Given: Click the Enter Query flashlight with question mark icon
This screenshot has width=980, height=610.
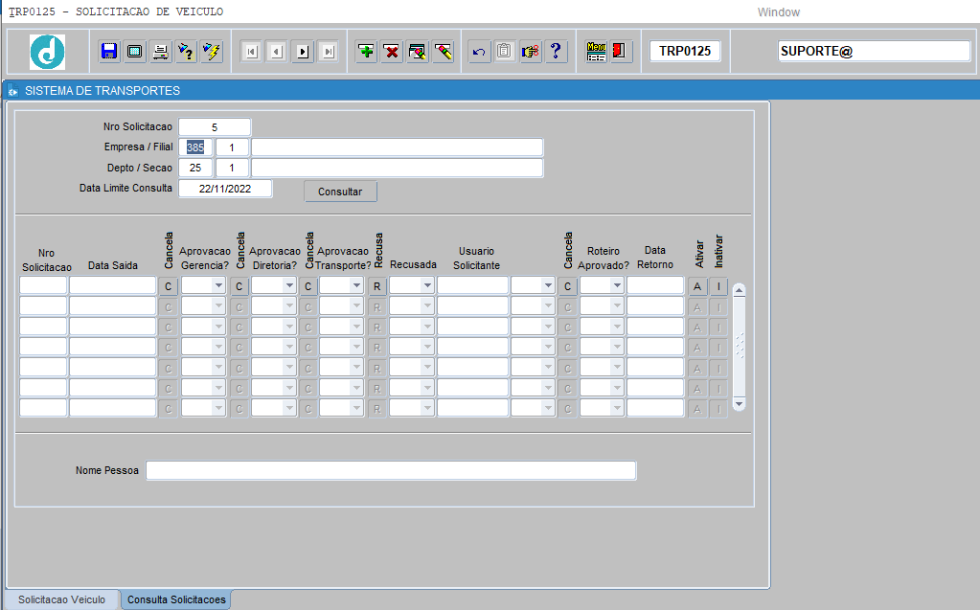Looking at the screenshot, I should click(x=186, y=52).
